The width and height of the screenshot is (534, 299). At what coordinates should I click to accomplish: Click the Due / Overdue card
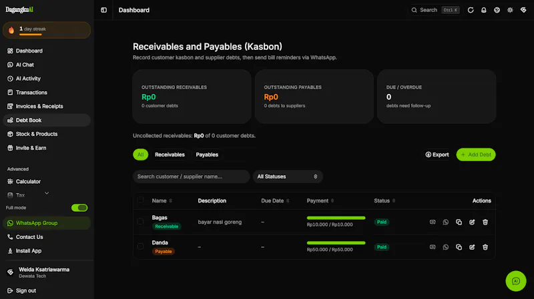coord(437,97)
